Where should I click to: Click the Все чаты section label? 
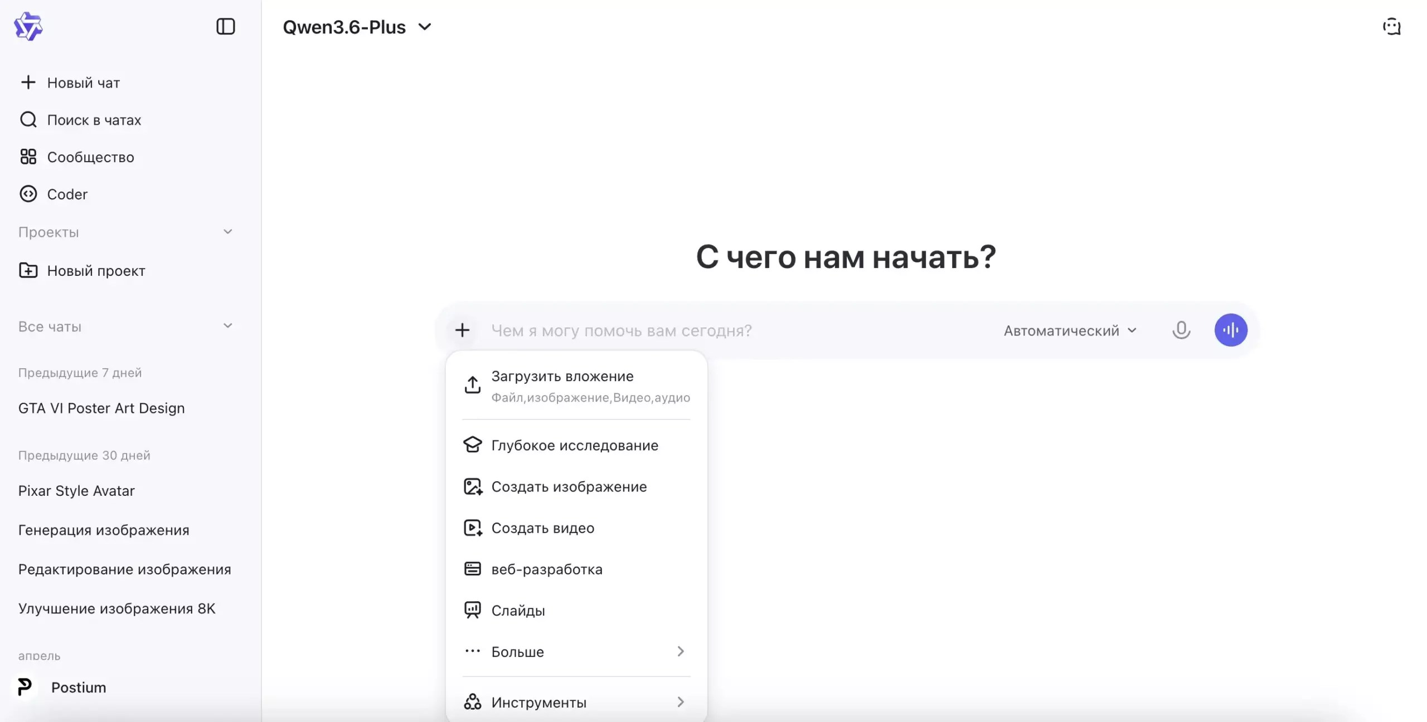50,326
